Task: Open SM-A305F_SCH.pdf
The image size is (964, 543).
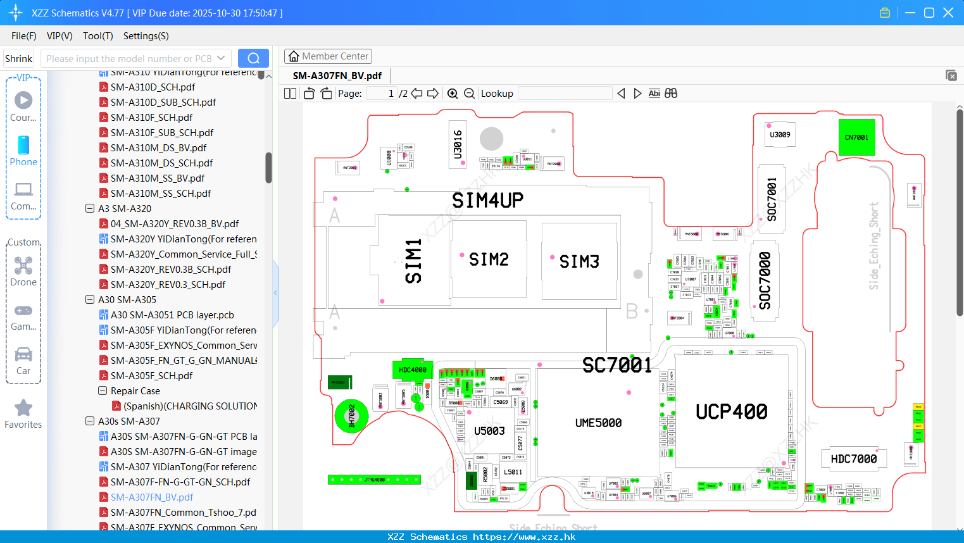Action: [151, 375]
